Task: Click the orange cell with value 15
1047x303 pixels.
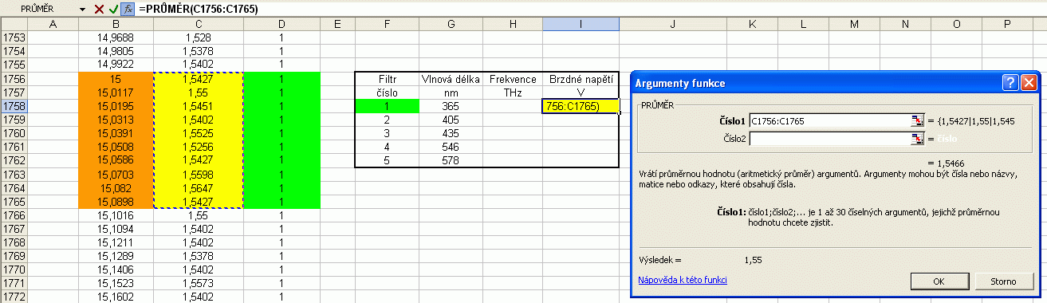Action: point(116,79)
